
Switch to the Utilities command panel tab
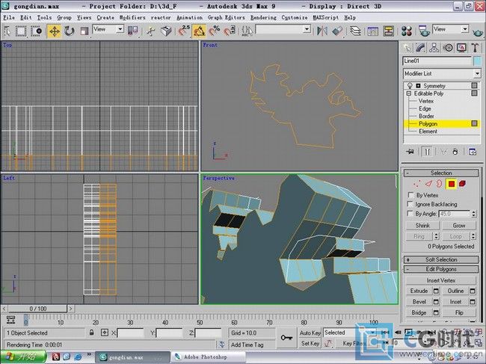pos(475,48)
